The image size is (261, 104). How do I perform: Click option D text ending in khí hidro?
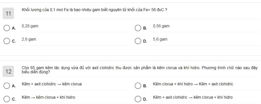click(x=193, y=97)
